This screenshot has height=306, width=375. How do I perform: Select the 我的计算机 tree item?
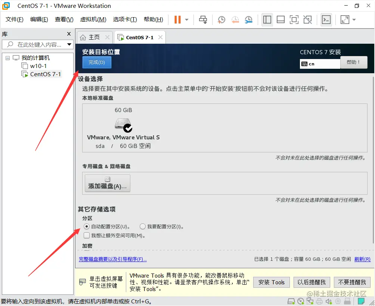pyautogui.click(x=35, y=58)
